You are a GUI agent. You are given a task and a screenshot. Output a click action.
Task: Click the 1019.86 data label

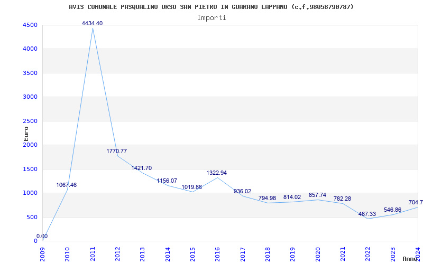[191, 187]
